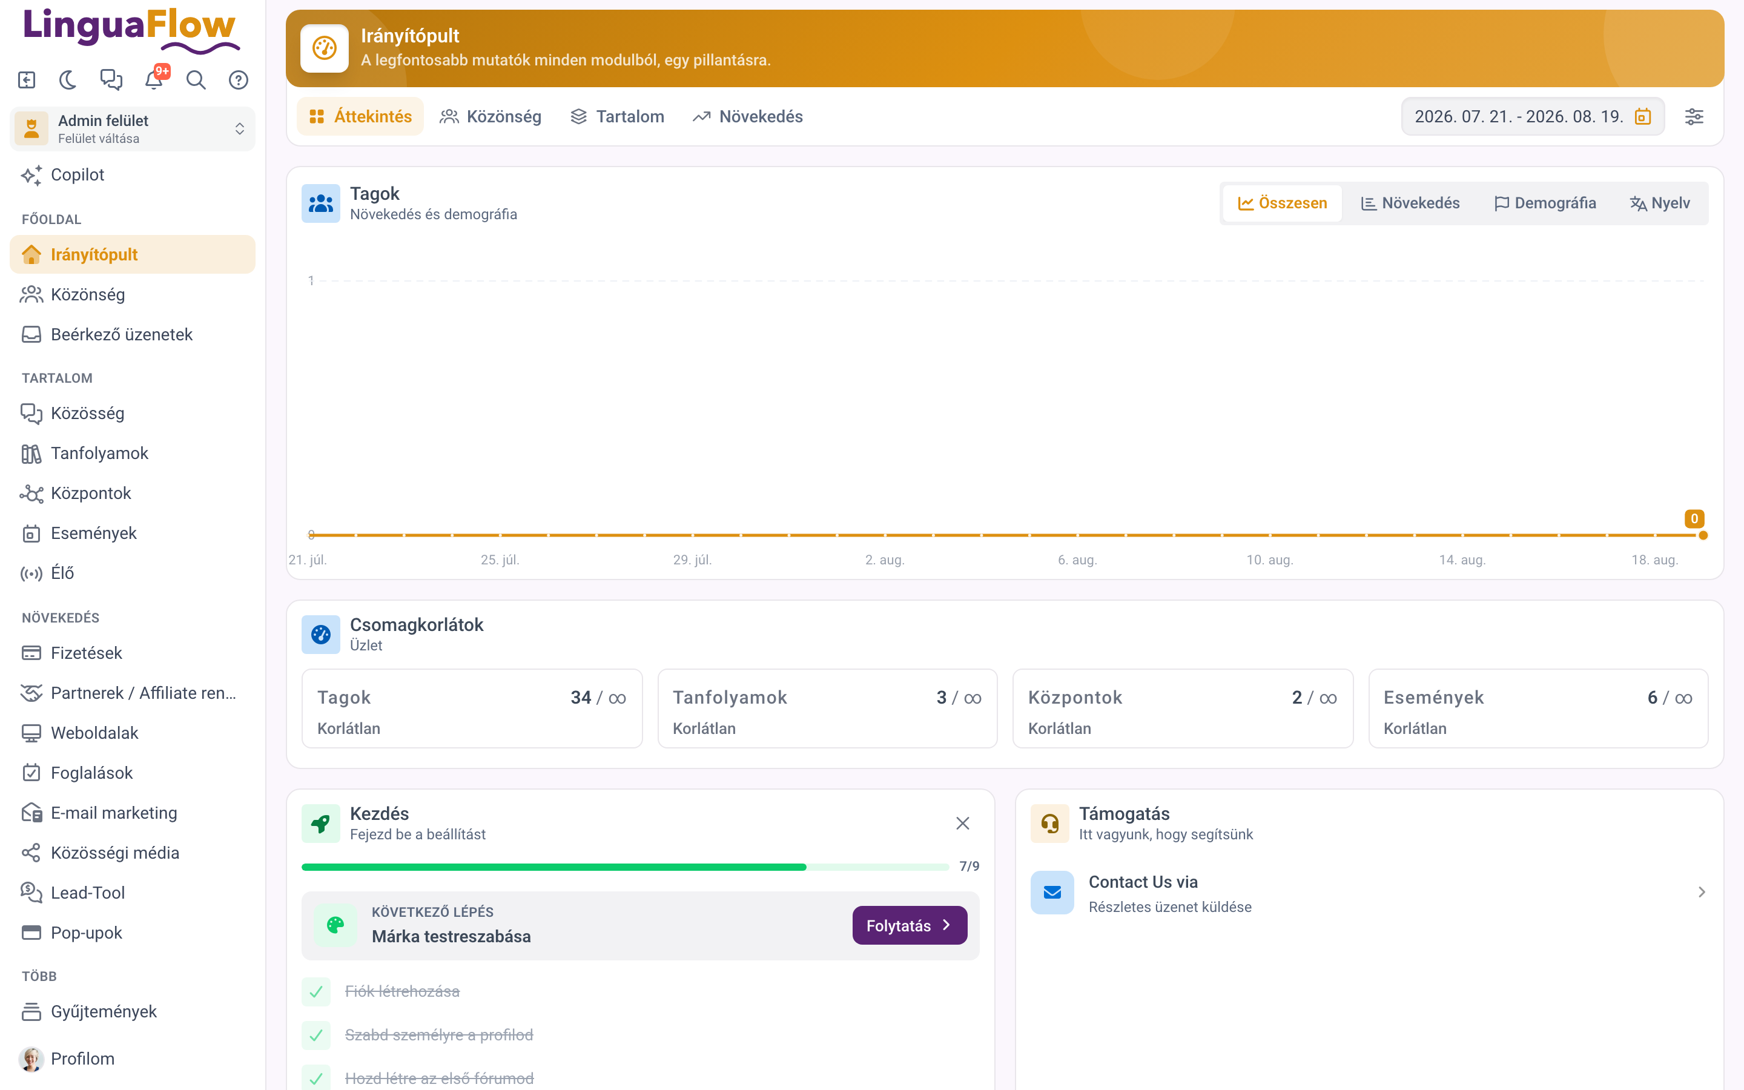The image size is (1744, 1090).
Task: Open the chat messages icon
Action: tap(111, 80)
